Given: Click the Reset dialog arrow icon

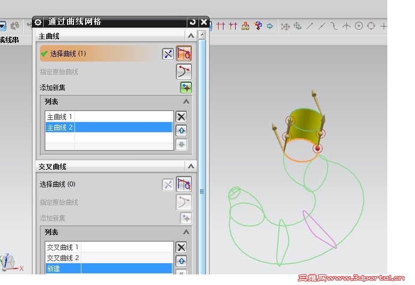Looking at the screenshot, I should tap(193, 22).
